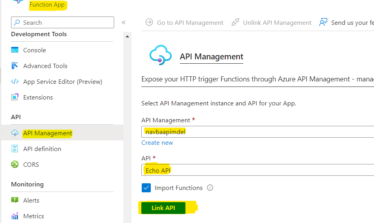Click the green Link API button
The width and height of the screenshot is (374, 223).
pos(163,208)
